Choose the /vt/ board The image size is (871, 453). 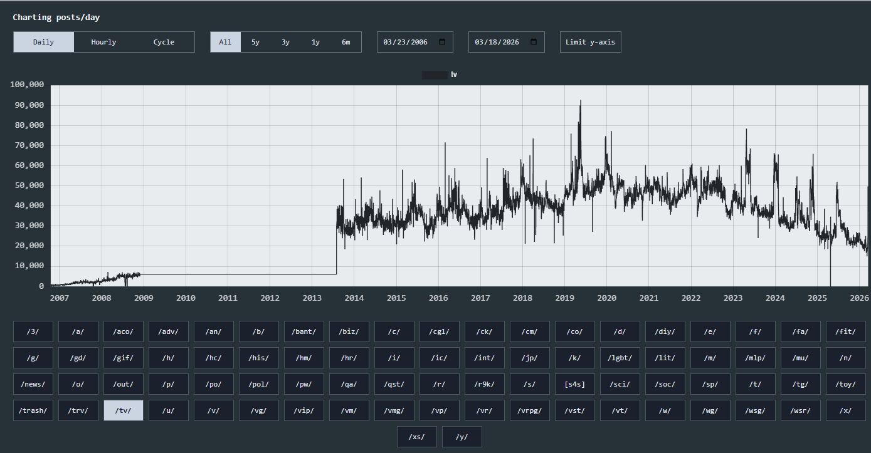620,410
